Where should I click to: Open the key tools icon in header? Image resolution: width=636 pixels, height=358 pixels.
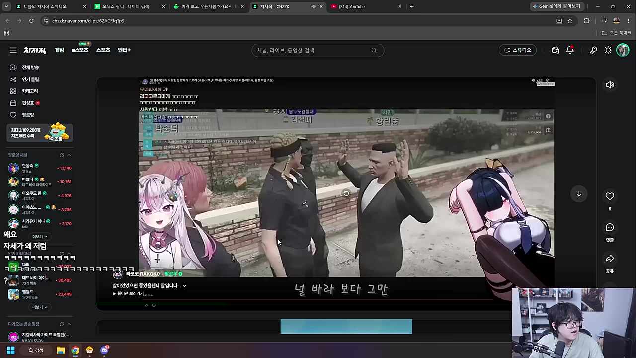click(593, 50)
